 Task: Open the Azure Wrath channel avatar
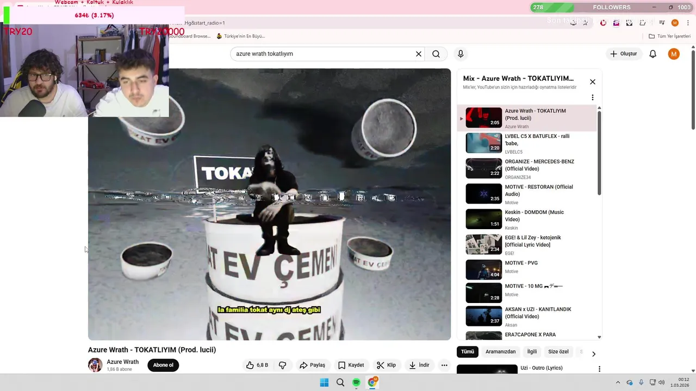[x=95, y=365]
